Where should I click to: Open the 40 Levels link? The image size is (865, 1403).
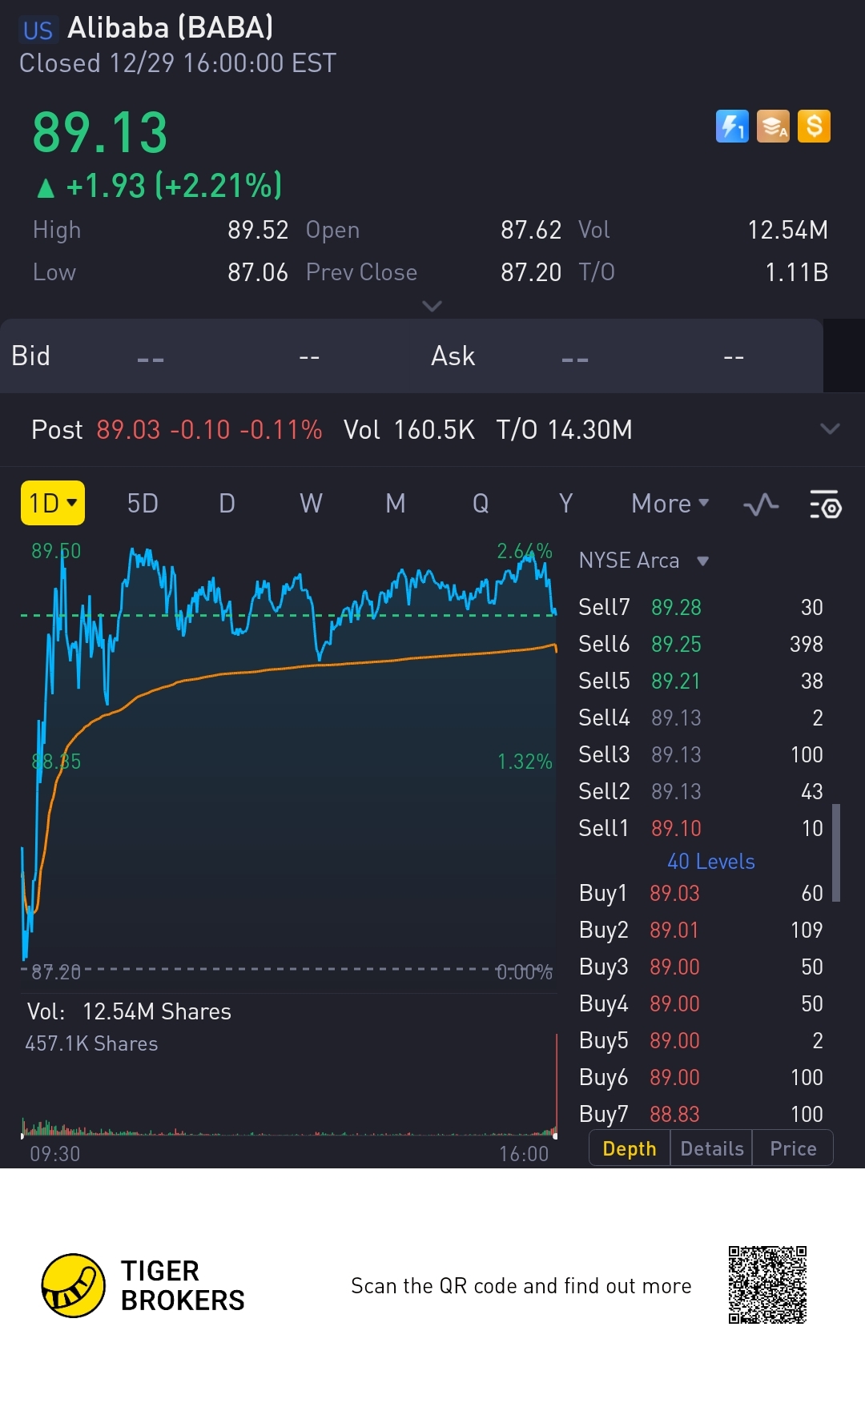point(711,862)
